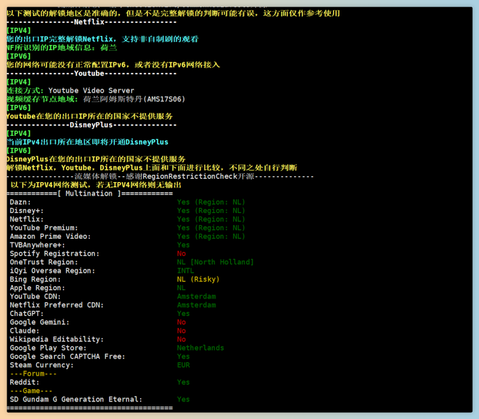Click the 'Dazn:' row label
This screenshot has width=479, height=419.
click(x=20, y=202)
